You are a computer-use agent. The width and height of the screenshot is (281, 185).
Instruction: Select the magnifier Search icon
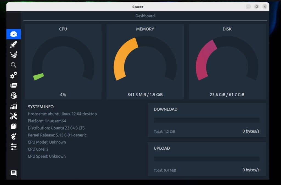(13, 65)
